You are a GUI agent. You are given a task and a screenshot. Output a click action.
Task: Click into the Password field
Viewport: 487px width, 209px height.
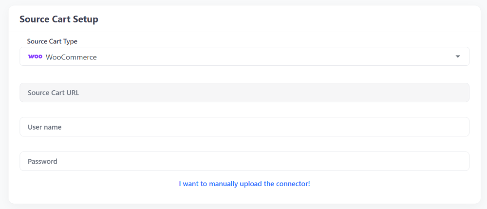pyautogui.click(x=244, y=161)
